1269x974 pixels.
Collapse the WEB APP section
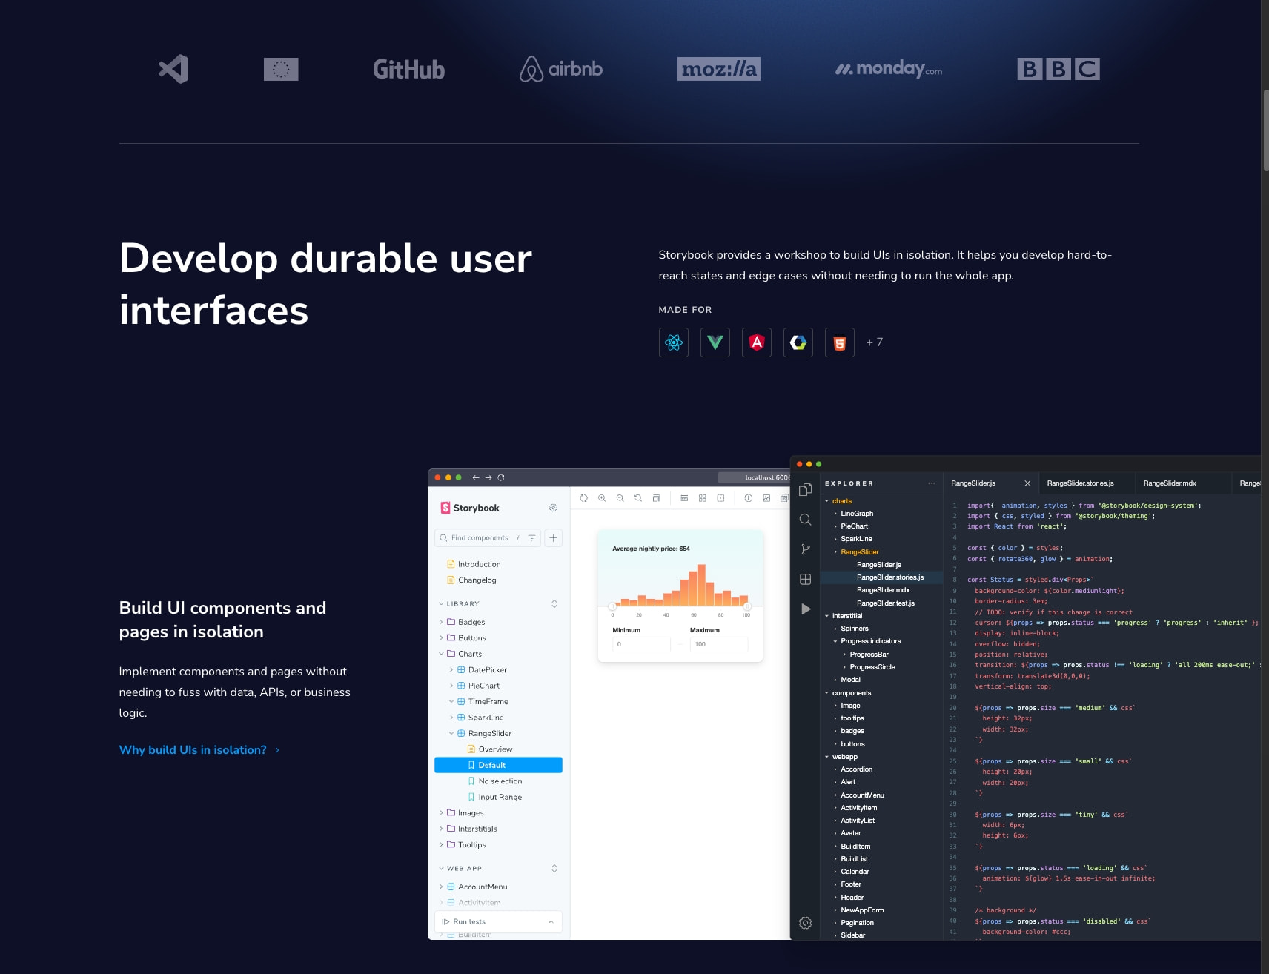[460, 869]
